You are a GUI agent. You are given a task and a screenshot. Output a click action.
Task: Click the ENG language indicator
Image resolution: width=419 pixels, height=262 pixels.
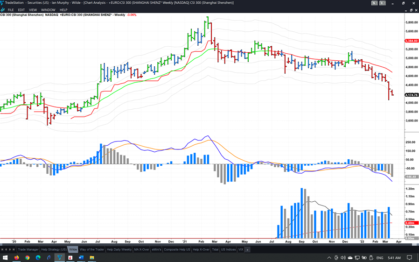[380, 257]
